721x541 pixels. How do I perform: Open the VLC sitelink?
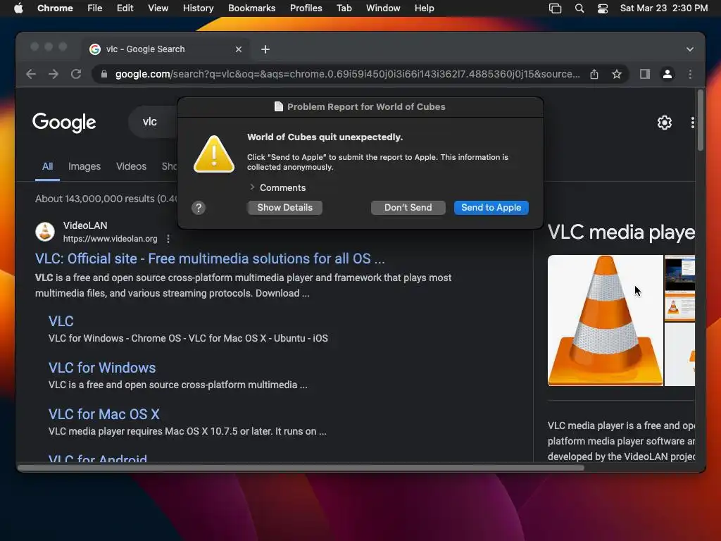tap(61, 321)
